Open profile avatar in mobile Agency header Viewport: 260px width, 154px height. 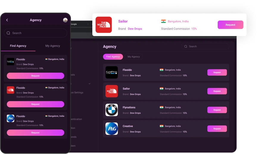(65, 20)
